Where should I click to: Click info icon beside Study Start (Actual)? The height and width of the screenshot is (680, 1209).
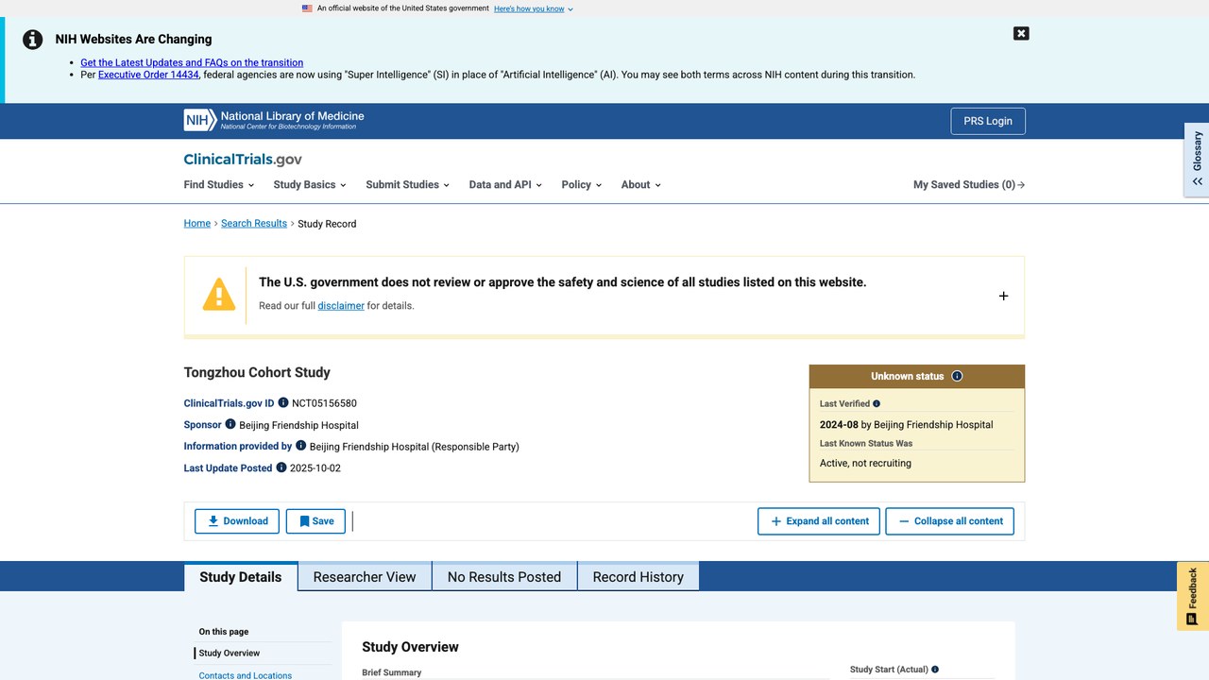pos(935,670)
